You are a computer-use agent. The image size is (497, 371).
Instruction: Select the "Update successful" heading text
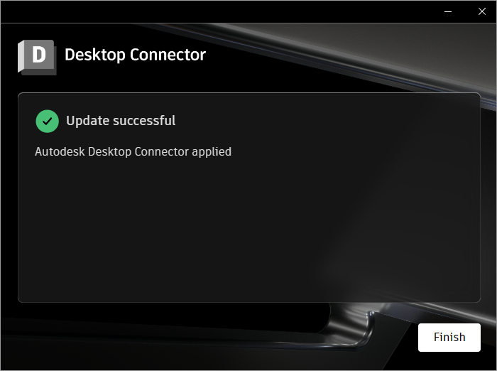tap(121, 121)
